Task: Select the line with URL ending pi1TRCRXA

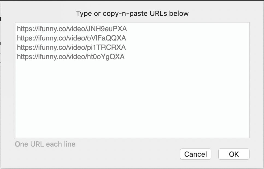Action: [x=71, y=47]
